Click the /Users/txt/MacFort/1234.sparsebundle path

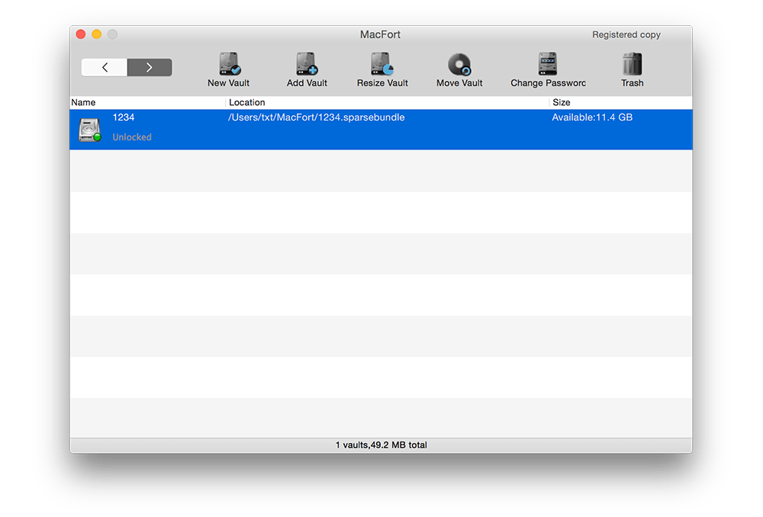tap(317, 117)
